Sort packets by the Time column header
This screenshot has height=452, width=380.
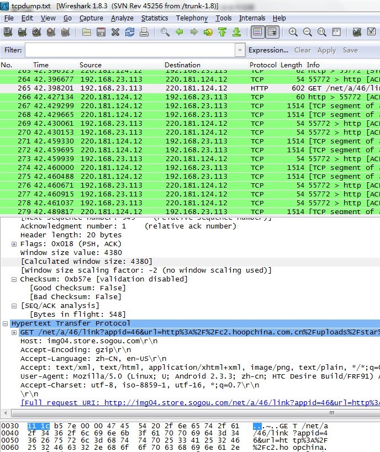point(55,65)
